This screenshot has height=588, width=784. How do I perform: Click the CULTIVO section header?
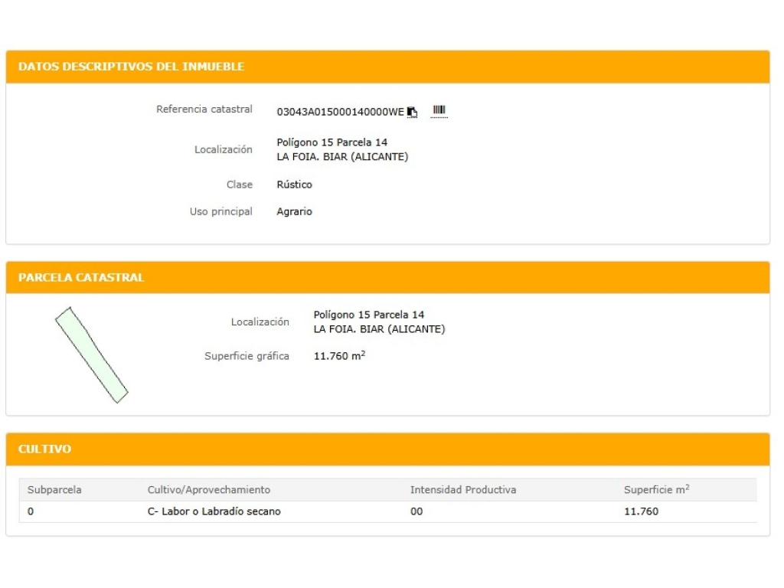(45, 449)
